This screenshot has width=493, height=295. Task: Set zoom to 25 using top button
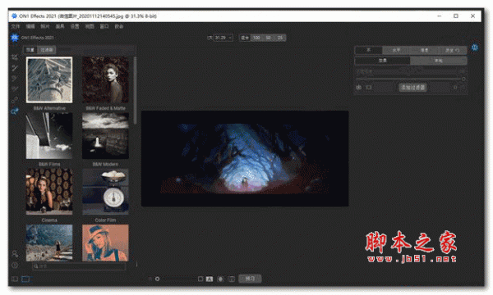[280, 38]
